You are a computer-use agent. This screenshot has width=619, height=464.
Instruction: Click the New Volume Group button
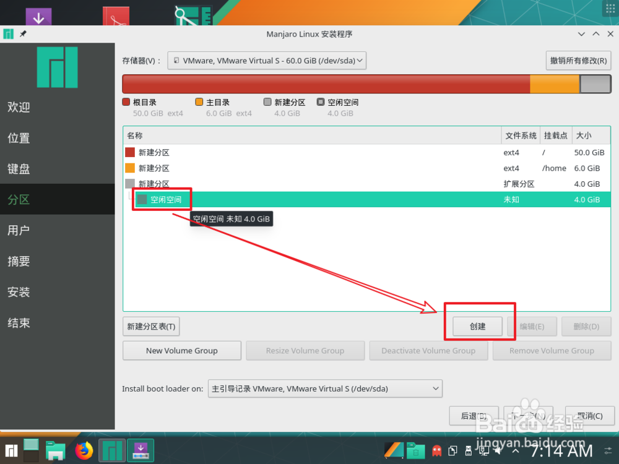pyautogui.click(x=181, y=350)
